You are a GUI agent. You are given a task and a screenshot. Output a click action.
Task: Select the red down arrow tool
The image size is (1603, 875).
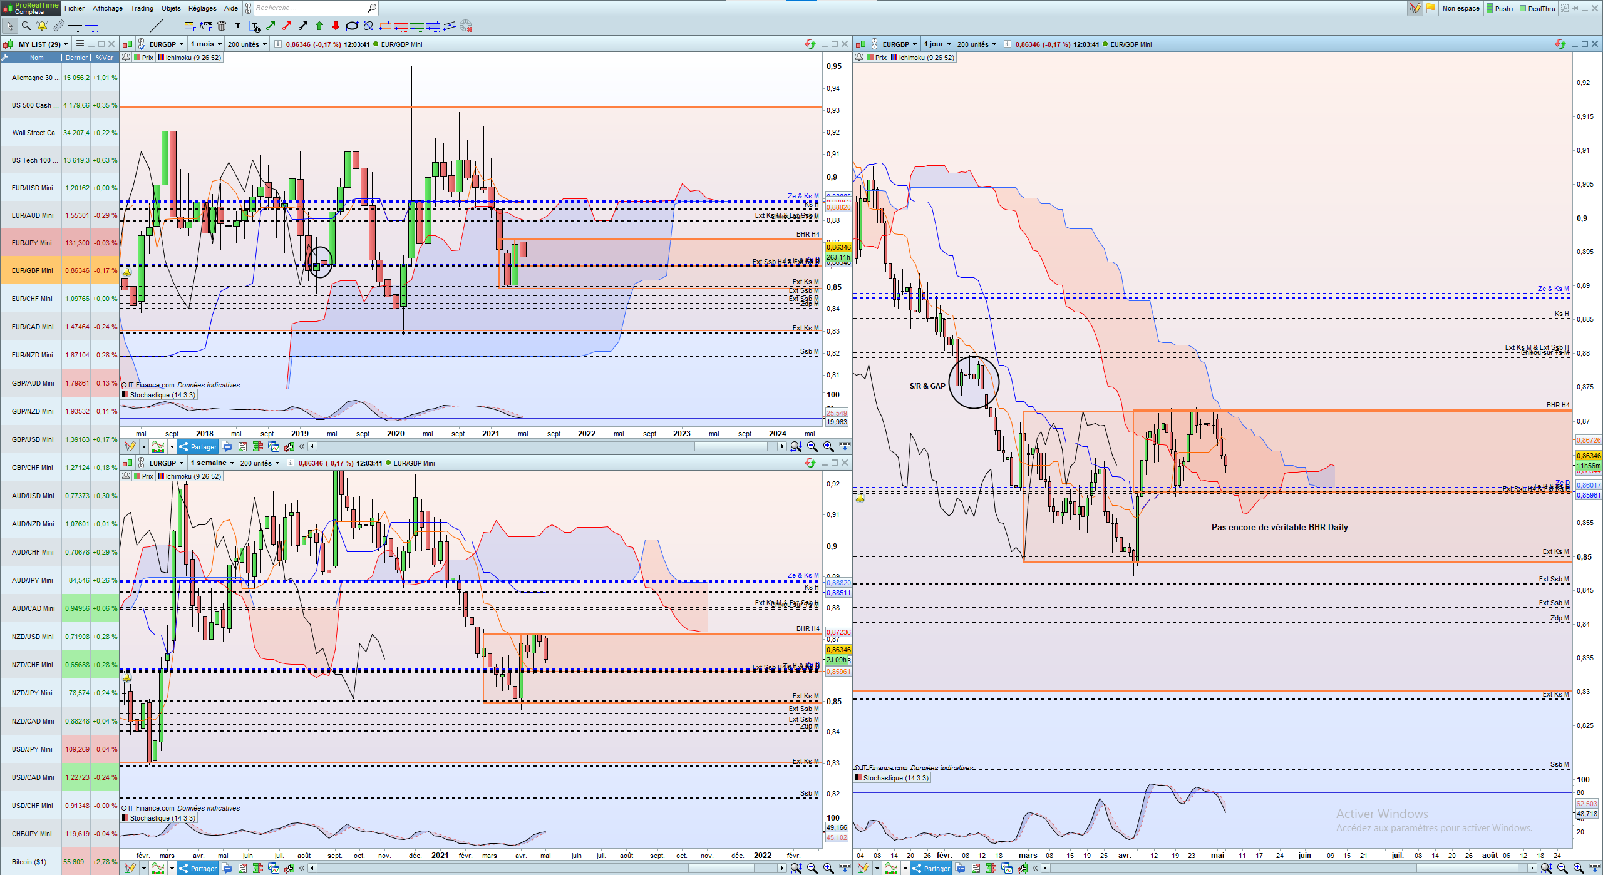point(336,26)
